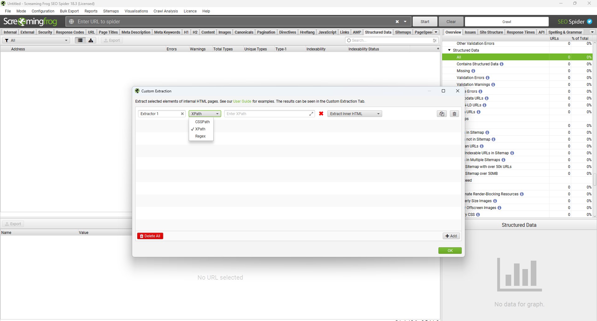The height and width of the screenshot is (321, 597).
Task: Expand the XPath input with the resize icon
Action: click(311, 114)
